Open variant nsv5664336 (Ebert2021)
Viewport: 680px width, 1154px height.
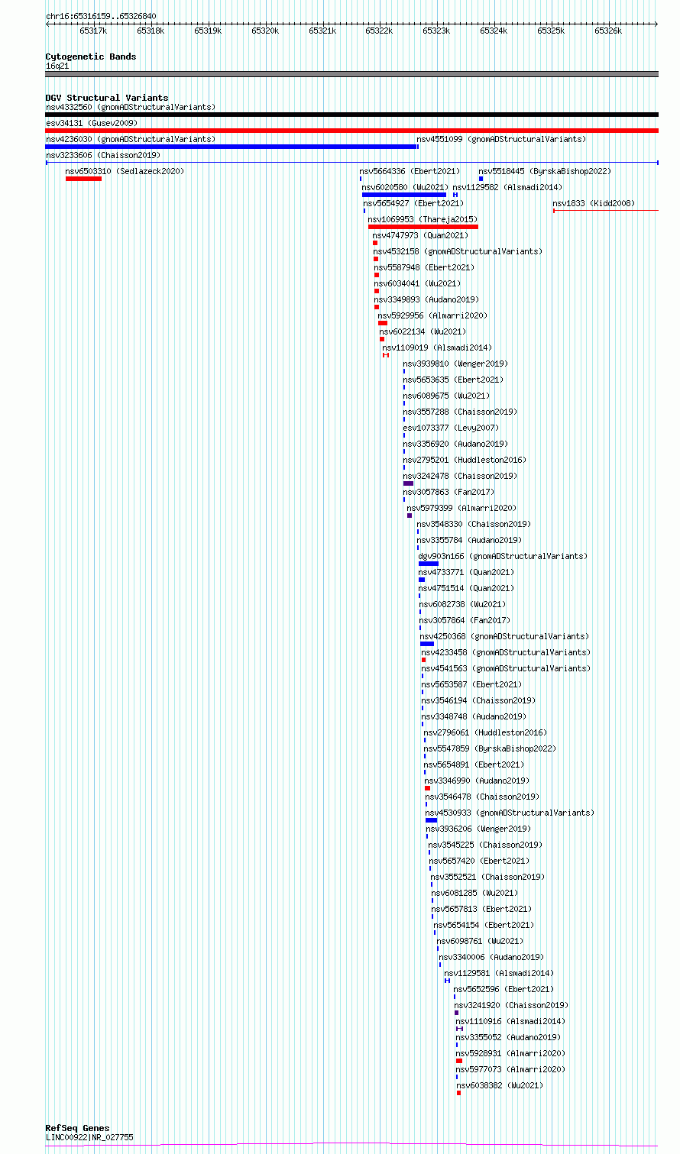410,171
